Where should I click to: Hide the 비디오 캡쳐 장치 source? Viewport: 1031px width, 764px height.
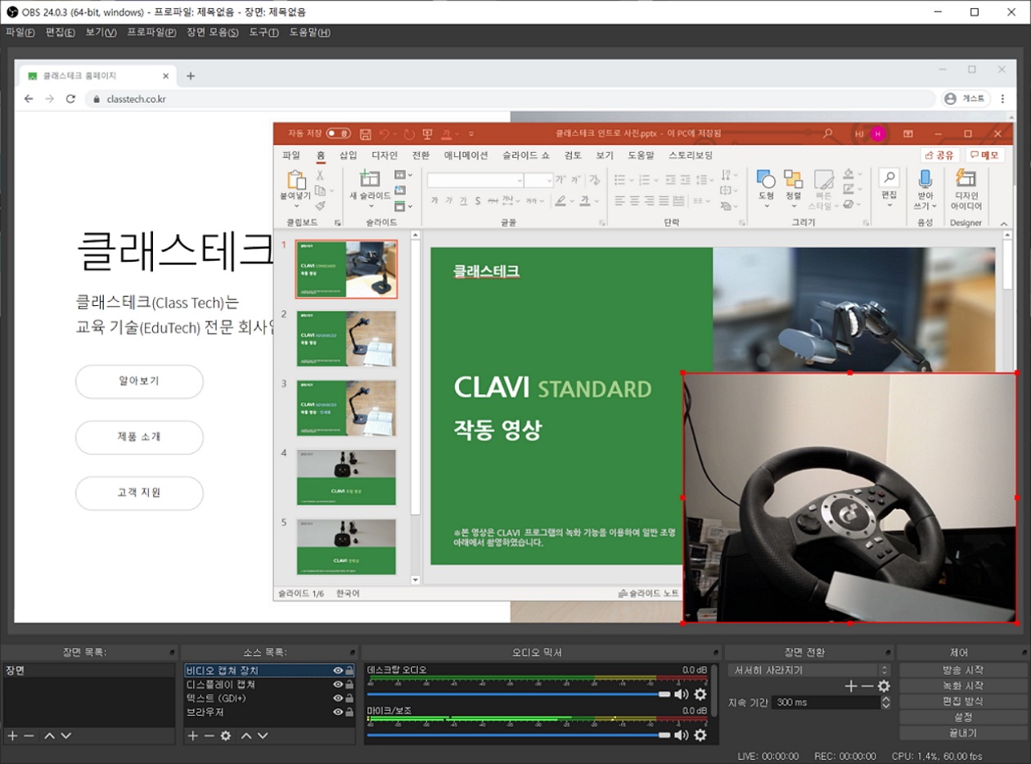(337, 671)
